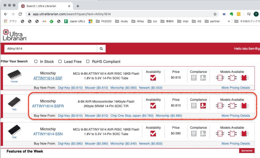Image resolution: width=260 pixels, height=158 pixels.
Task: Open More Pricing Details for ATTINY1614-SSN
Action: tap(236, 143)
